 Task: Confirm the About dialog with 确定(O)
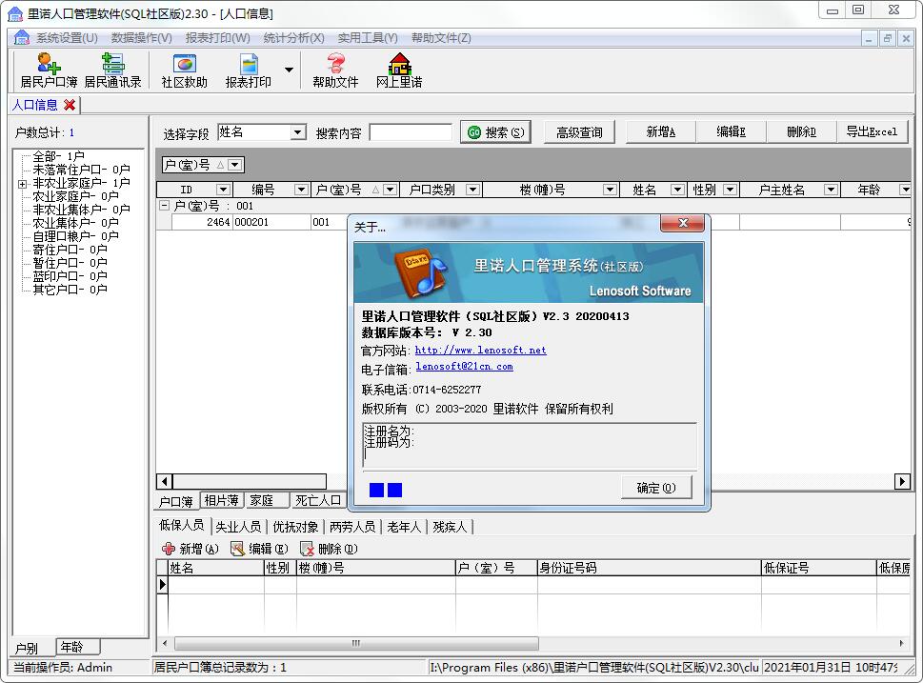[656, 488]
